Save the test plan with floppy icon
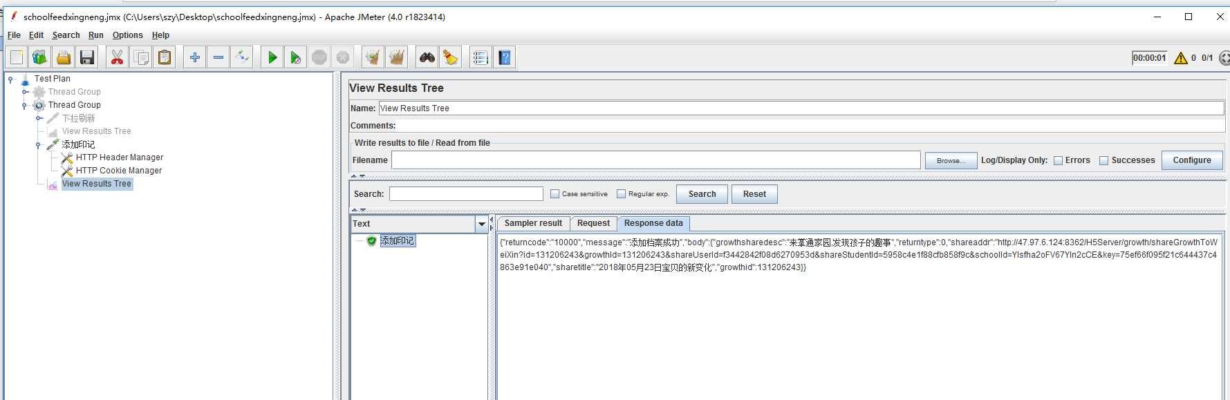 [x=87, y=57]
